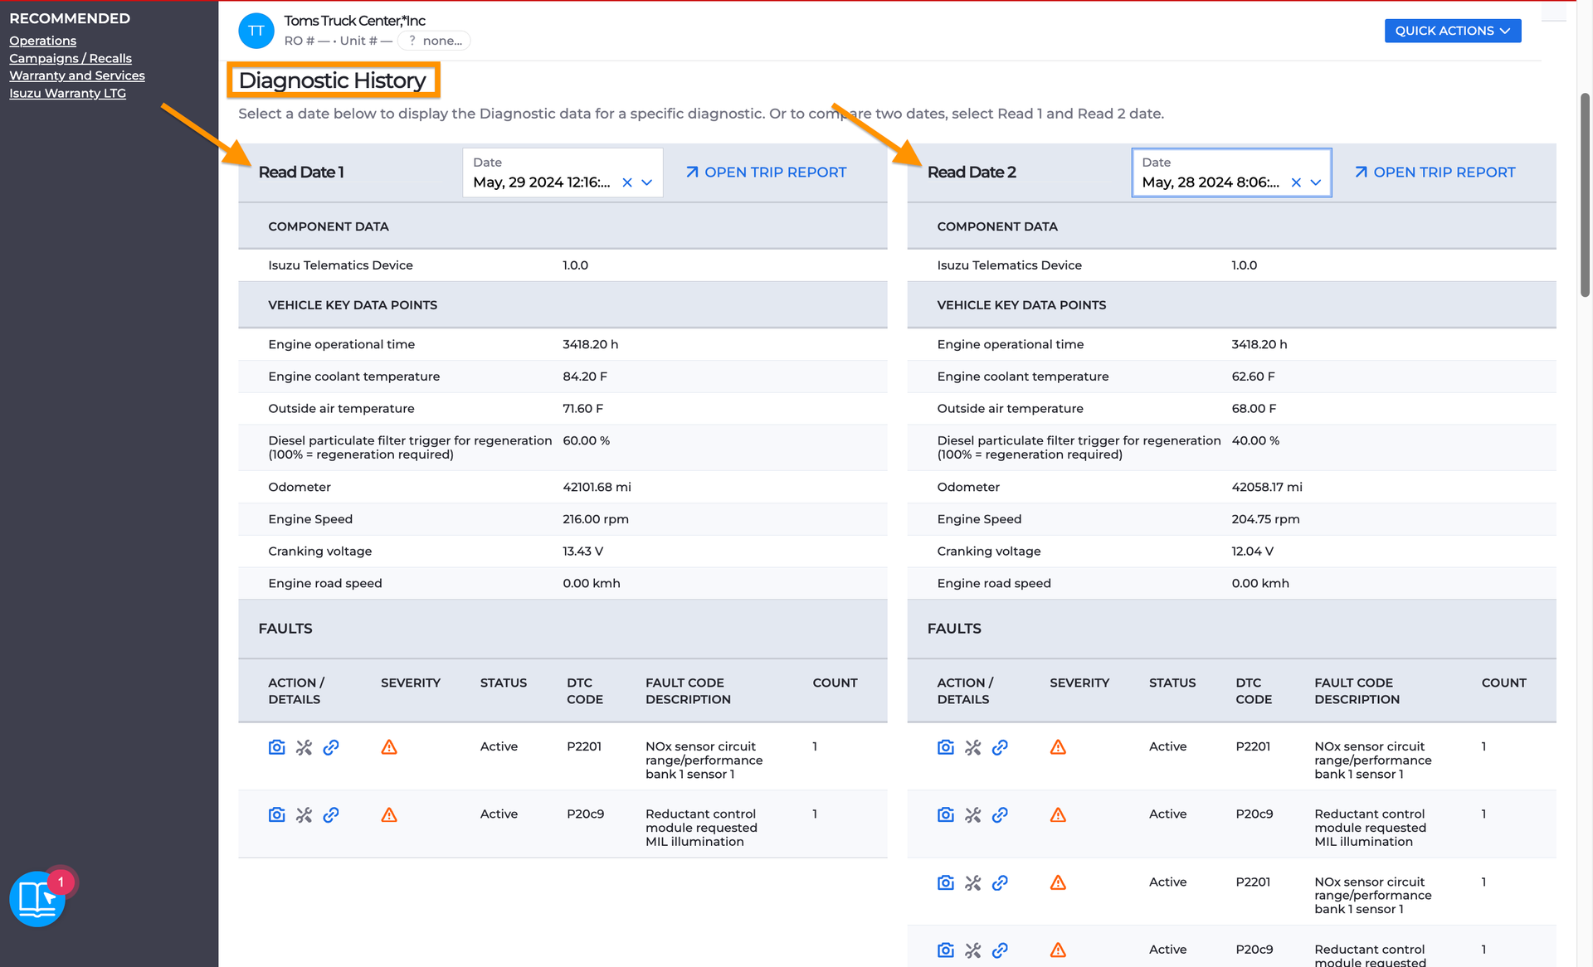
Task: Open the Quick Actions dropdown menu
Action: [x=1453, y=31]
